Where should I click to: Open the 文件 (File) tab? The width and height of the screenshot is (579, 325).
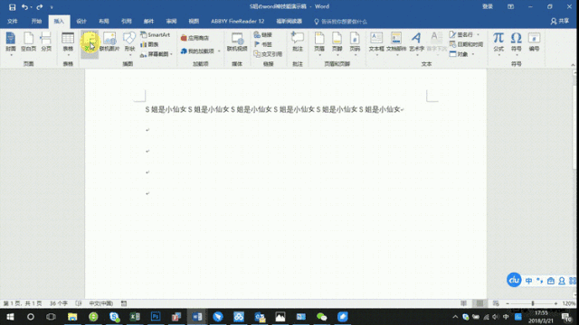click(13, 22)
